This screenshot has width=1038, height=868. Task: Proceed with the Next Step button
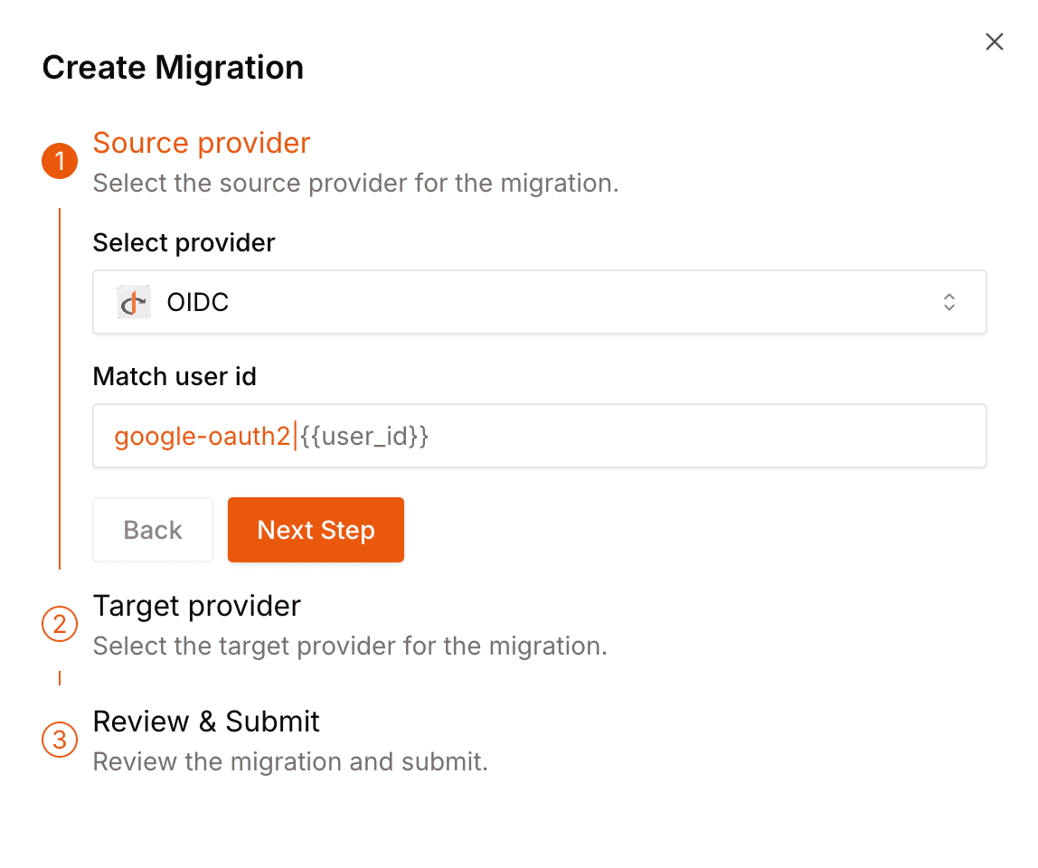click(316, 530)
